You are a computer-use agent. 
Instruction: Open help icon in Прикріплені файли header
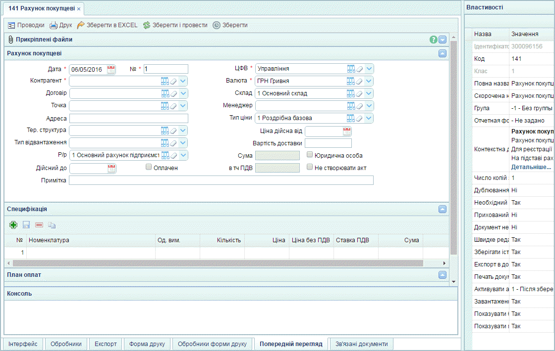(x=433, y=40)
